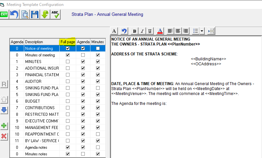
Task: Click the blue undo arrow in main toolbar
Action: [x=14, y=15]
